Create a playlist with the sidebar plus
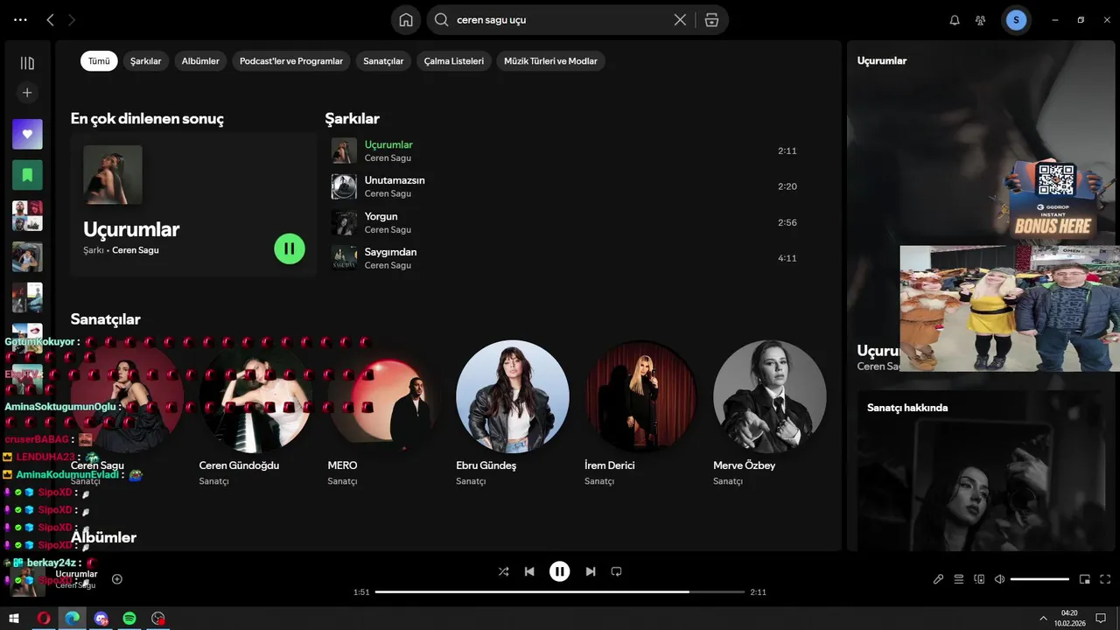The width and height of the screenshot is (1120, 630). click(27, 93)
